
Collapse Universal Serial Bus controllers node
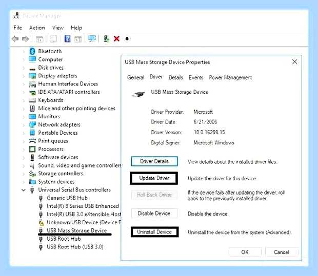point(24,190)
